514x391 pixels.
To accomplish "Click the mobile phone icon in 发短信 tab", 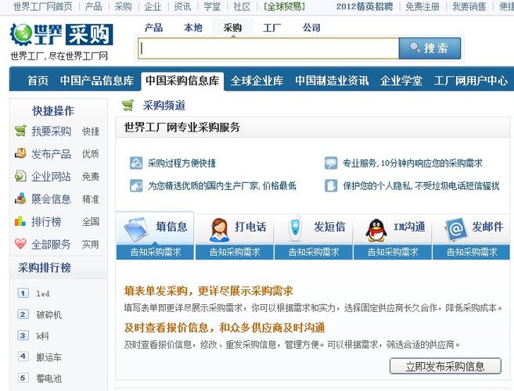I will [x=296, y=228].
